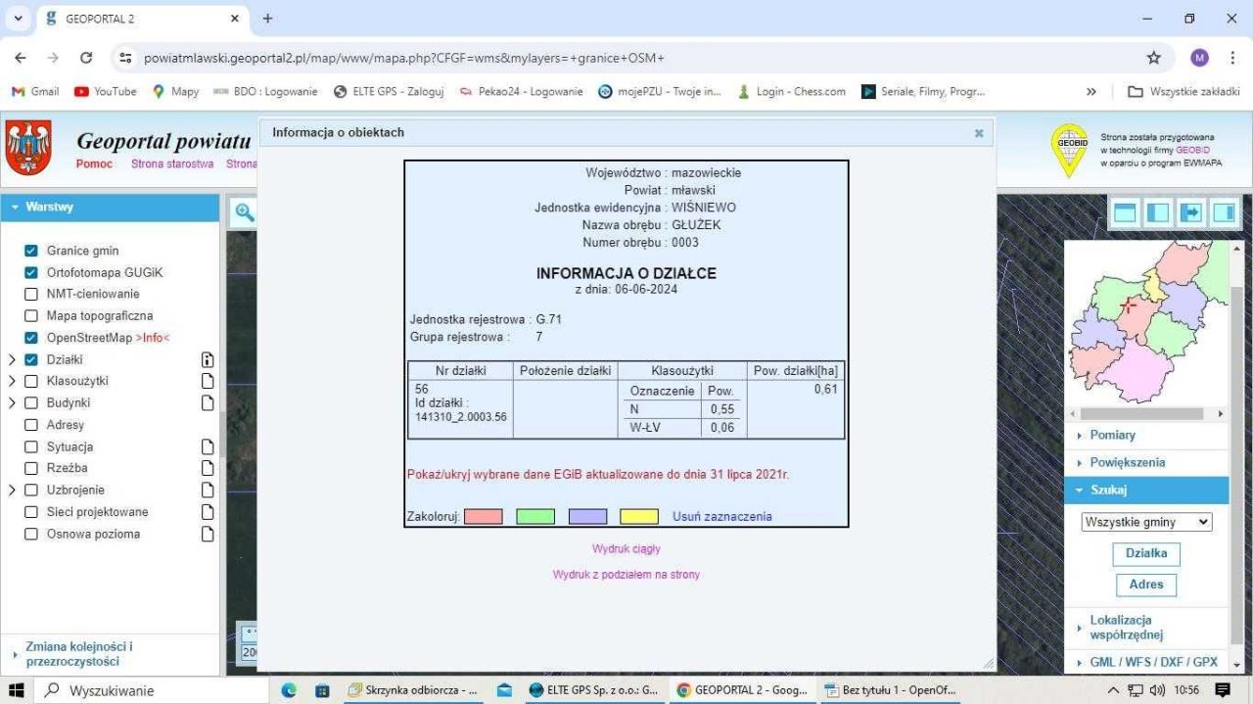This screenshot has width=1253, height=704.
Task: Click Pokaż/ukryj wybrane dane EGiB text
Action: (x=598, y=474)
